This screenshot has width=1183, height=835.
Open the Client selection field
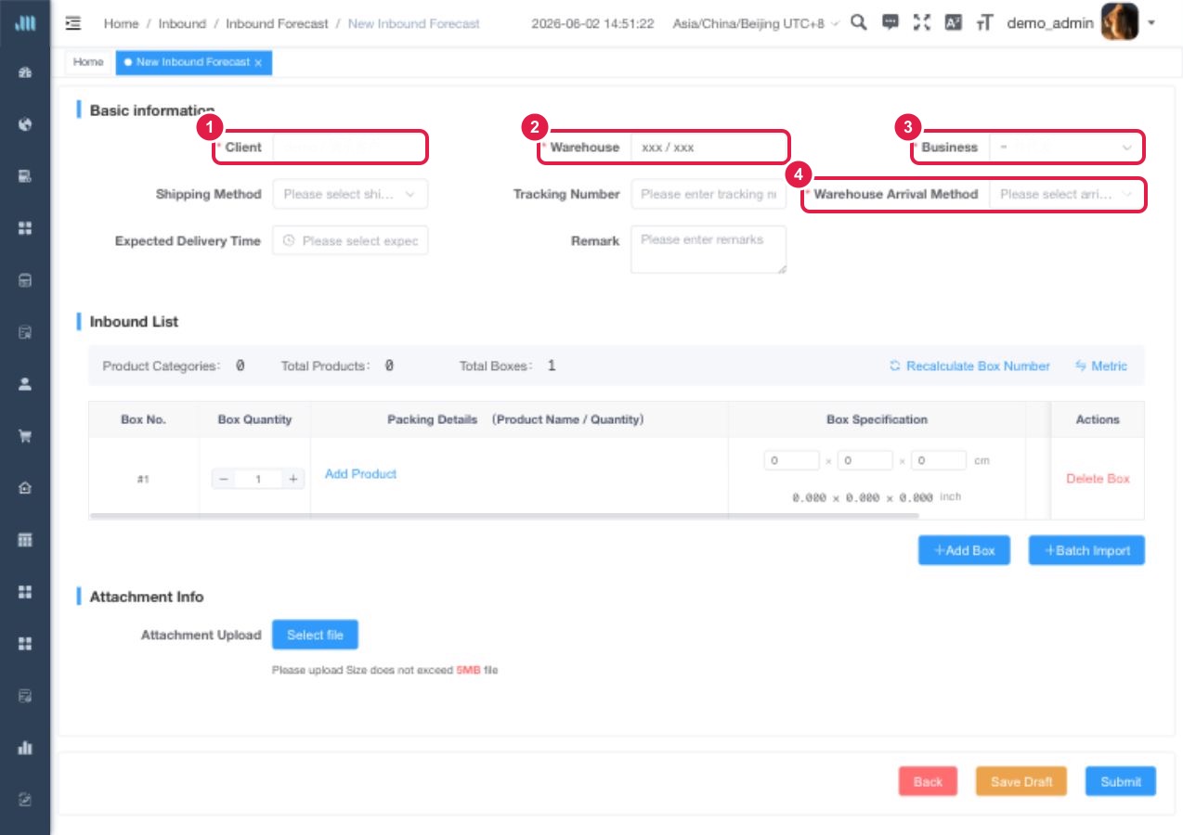(x=350, y=148)
